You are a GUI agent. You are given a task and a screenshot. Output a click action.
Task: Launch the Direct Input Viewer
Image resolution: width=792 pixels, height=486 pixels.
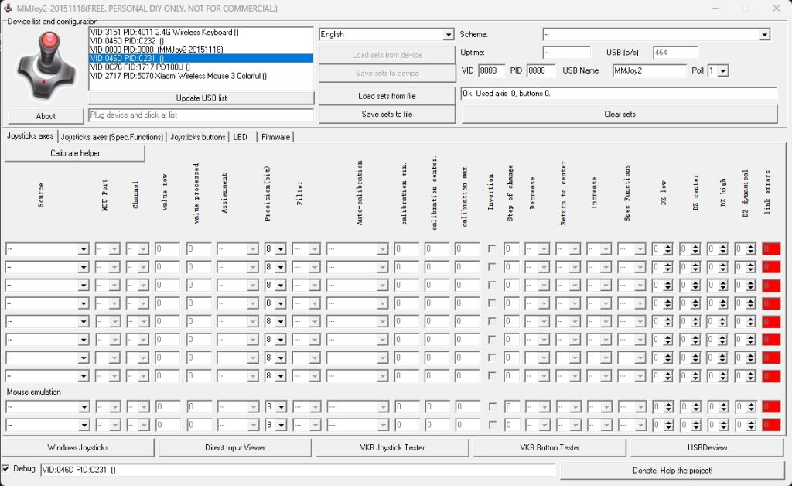point(235,447)
